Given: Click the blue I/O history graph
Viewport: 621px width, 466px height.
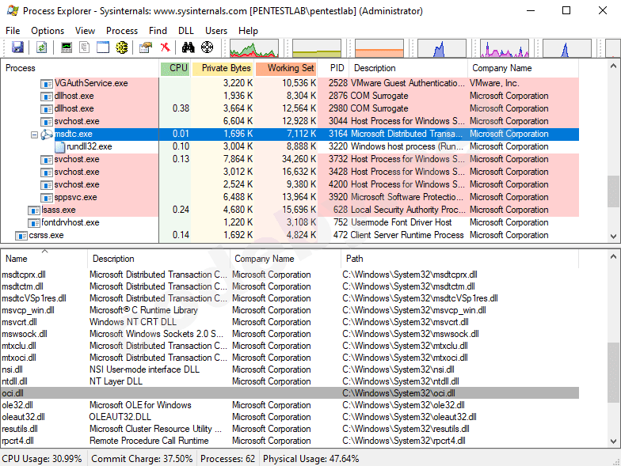Looking at the screenshot, I should [442, 48].
